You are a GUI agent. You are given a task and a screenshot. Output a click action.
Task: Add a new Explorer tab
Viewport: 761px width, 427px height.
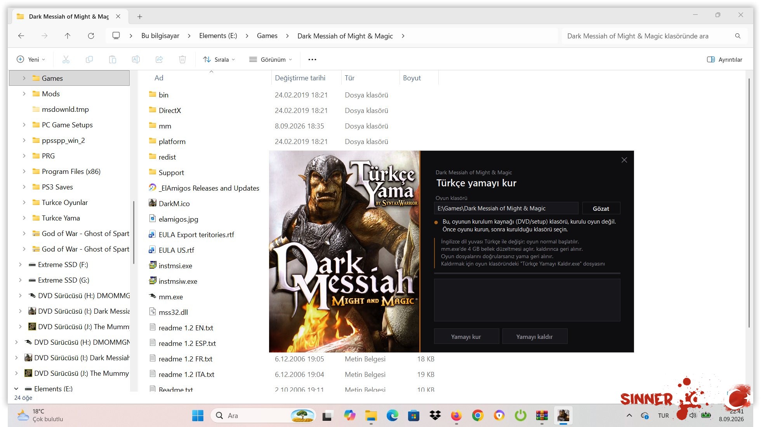coord(140,16)
